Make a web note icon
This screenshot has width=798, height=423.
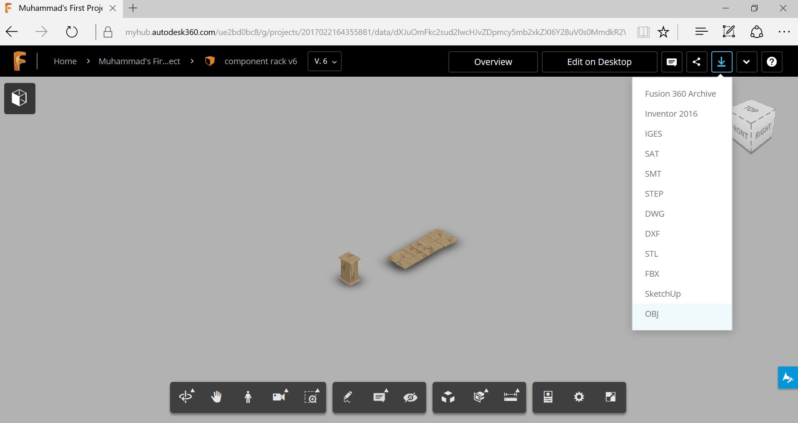point(729,32)
